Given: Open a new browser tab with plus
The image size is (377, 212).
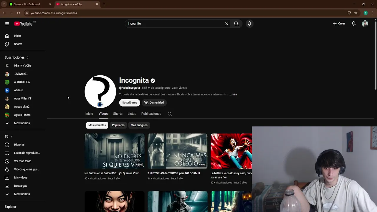Looking at the screenshot, I should [x=104, y=4].
